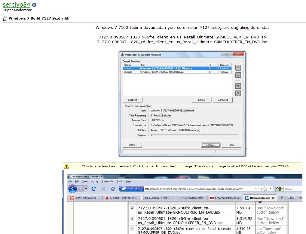Click the browser Back arrow button
Viewport: 306px width, 234px height.
pos(72,189)
